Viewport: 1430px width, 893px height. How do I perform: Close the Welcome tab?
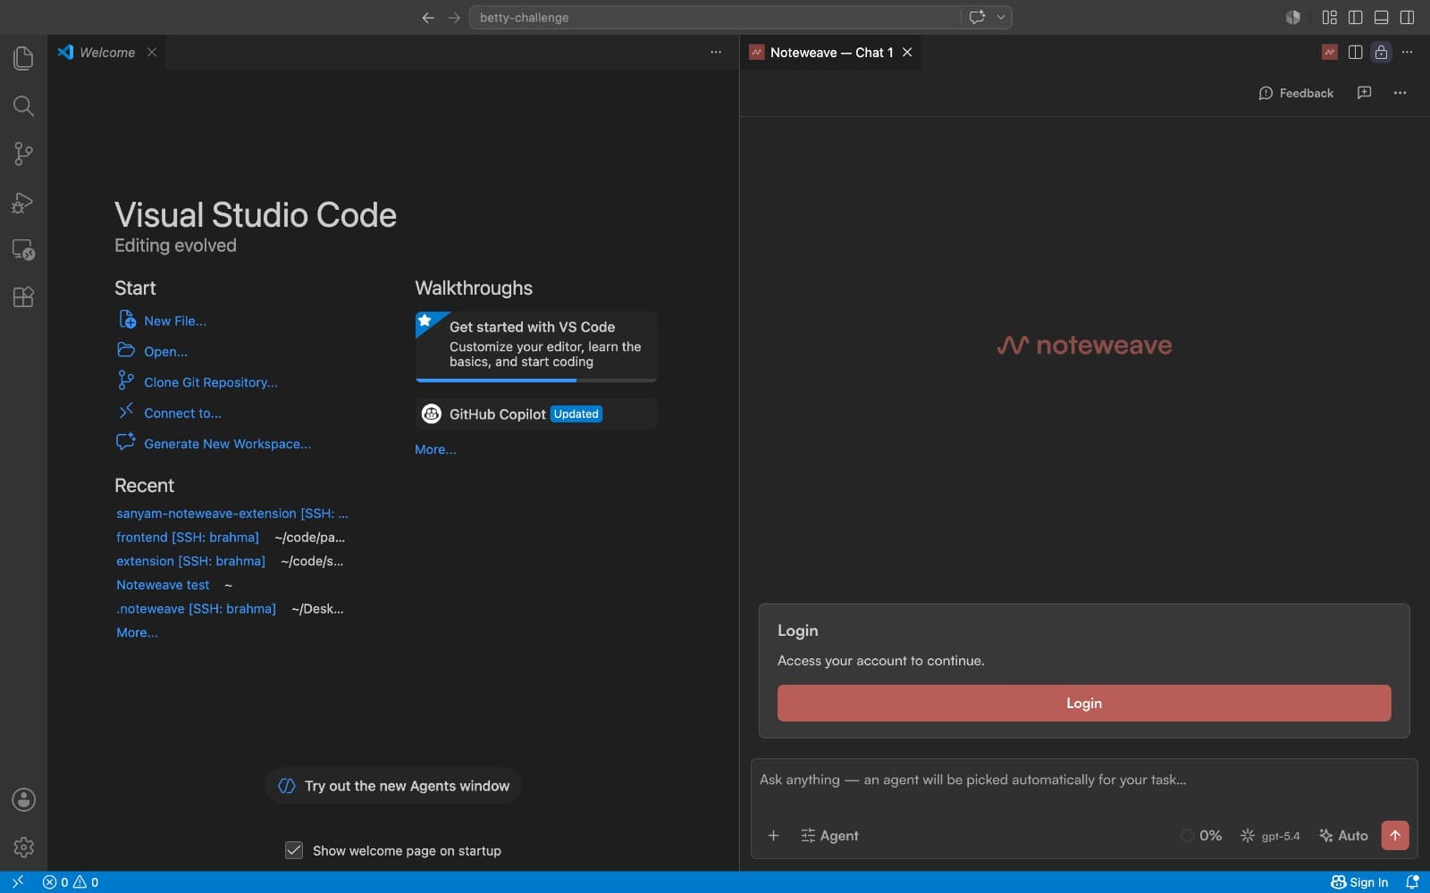[x=152, y=53]
